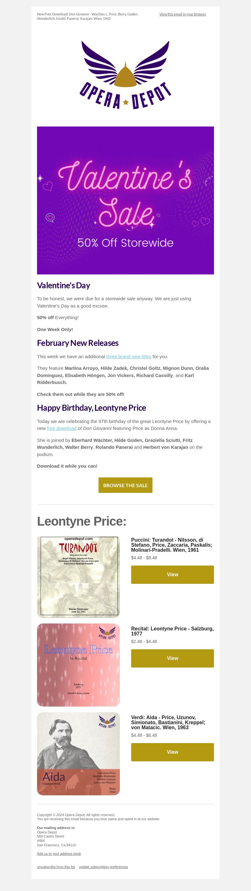The width and height of the screenshot is (251, 891).
Task: Click the free download link
Action: click(62, 428)
